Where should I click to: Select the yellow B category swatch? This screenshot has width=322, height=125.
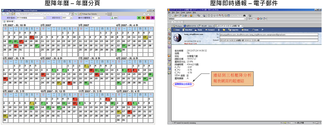(143, 18)
